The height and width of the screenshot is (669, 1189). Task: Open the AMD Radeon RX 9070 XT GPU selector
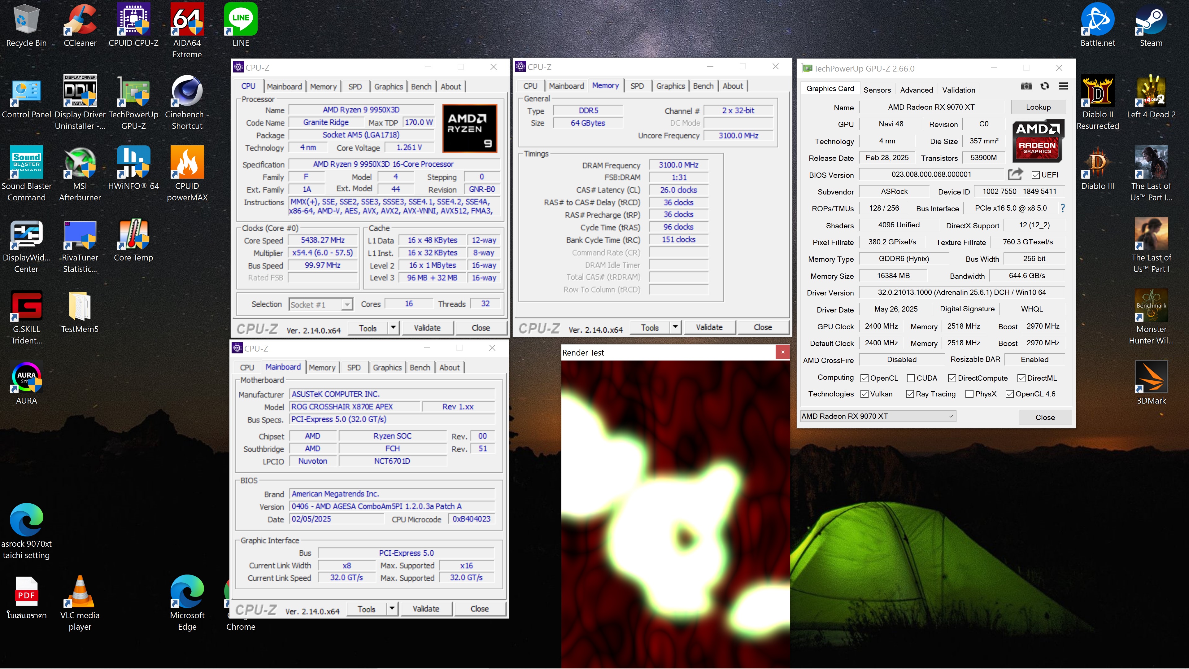pos(878,416)
